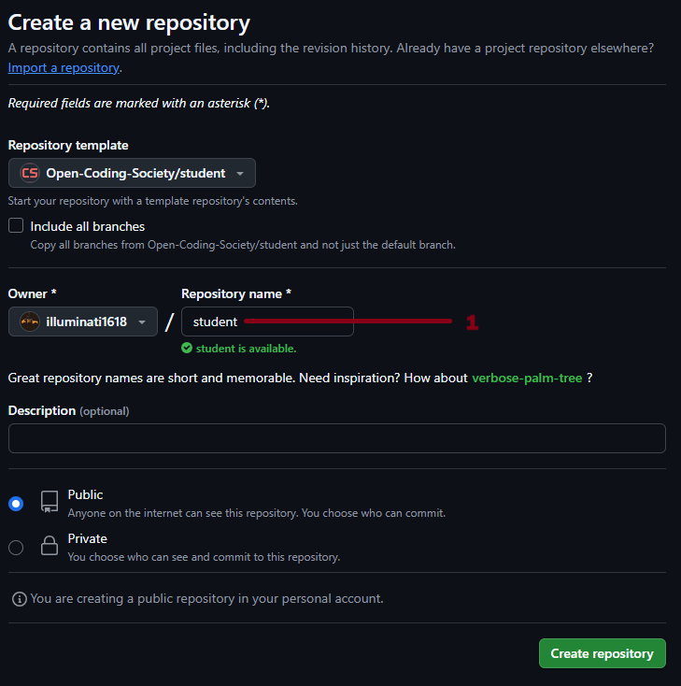Screen dimensions: 681x686
Task: Use the verbose-palm-tree name suggestion
Action: click(527, 378)
